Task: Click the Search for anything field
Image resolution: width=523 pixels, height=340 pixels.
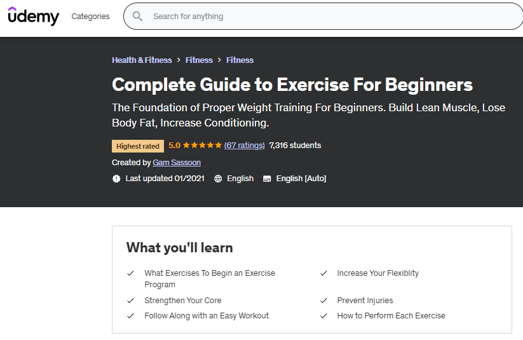Action: [318, 17]
